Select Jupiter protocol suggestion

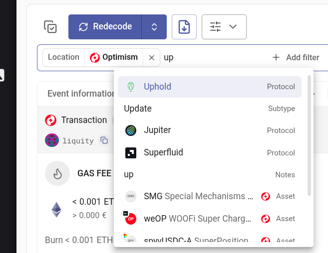[x=210, y=130]
